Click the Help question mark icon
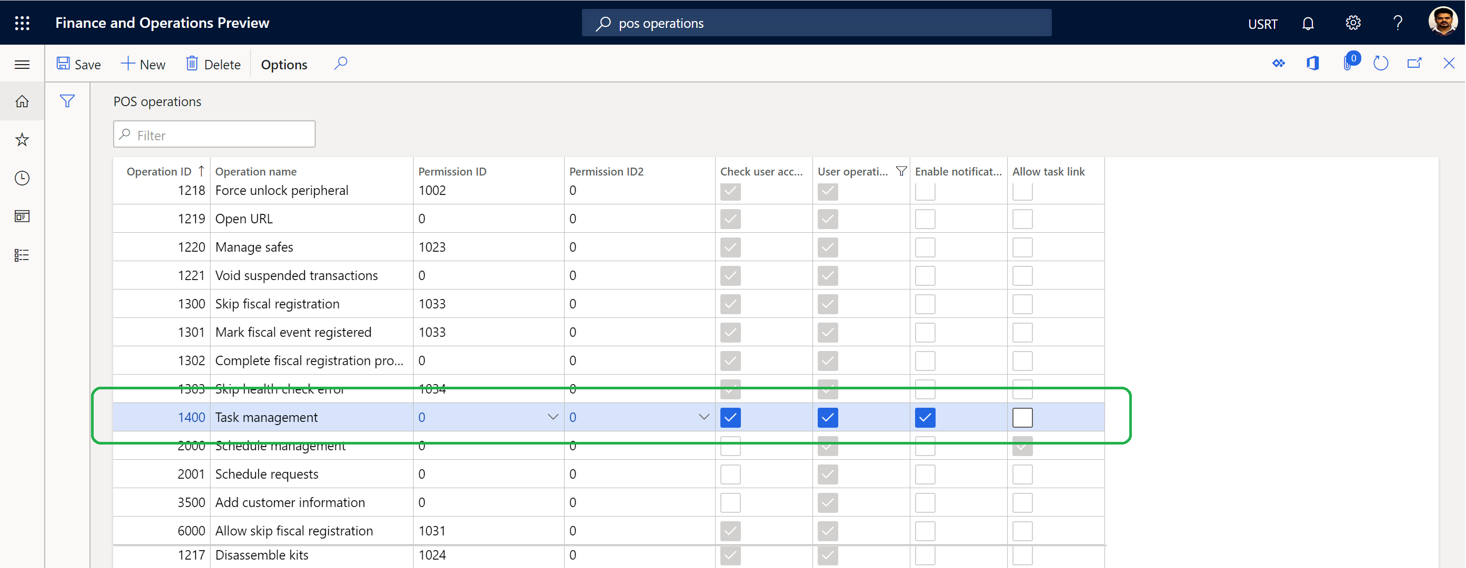 (x=1396, y=23)
